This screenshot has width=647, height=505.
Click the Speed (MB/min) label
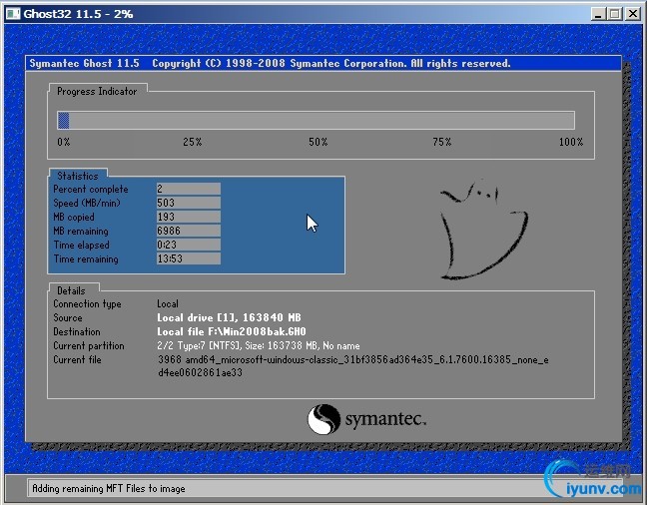pyautogui.click(x=87, y=203)
